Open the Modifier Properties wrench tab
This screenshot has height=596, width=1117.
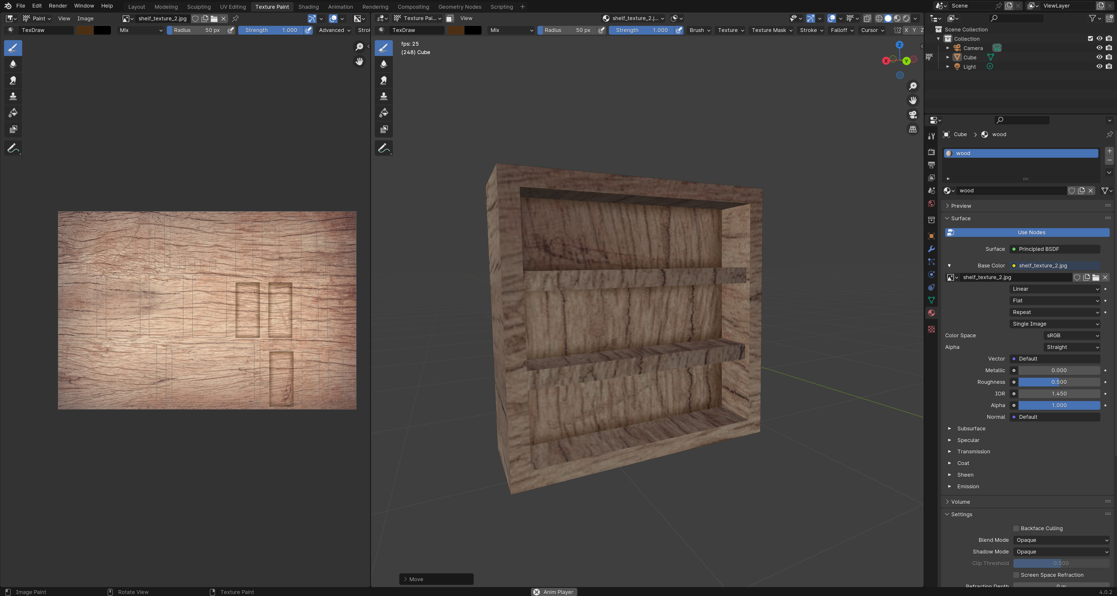(x=931, y=249)
